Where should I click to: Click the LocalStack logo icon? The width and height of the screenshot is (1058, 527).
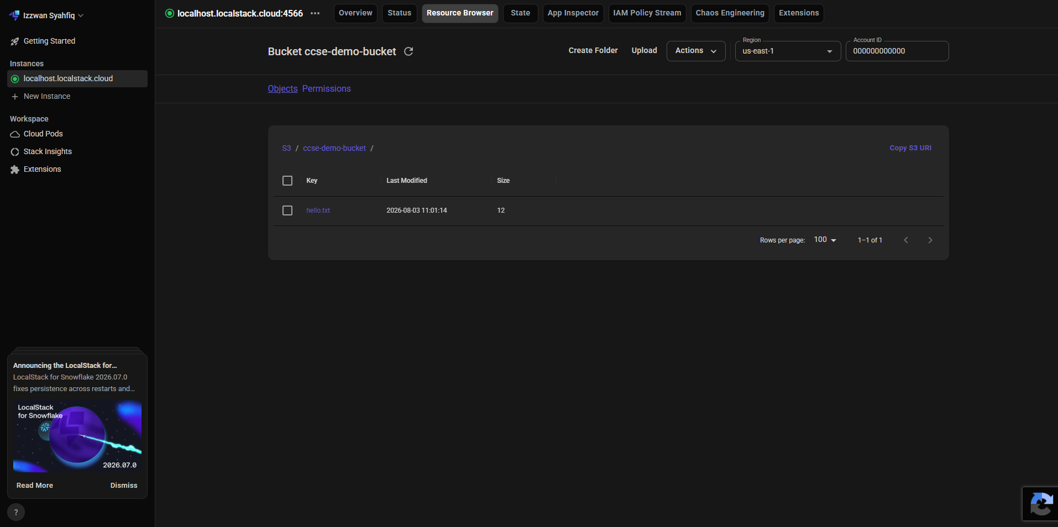[x=14, y=15]
